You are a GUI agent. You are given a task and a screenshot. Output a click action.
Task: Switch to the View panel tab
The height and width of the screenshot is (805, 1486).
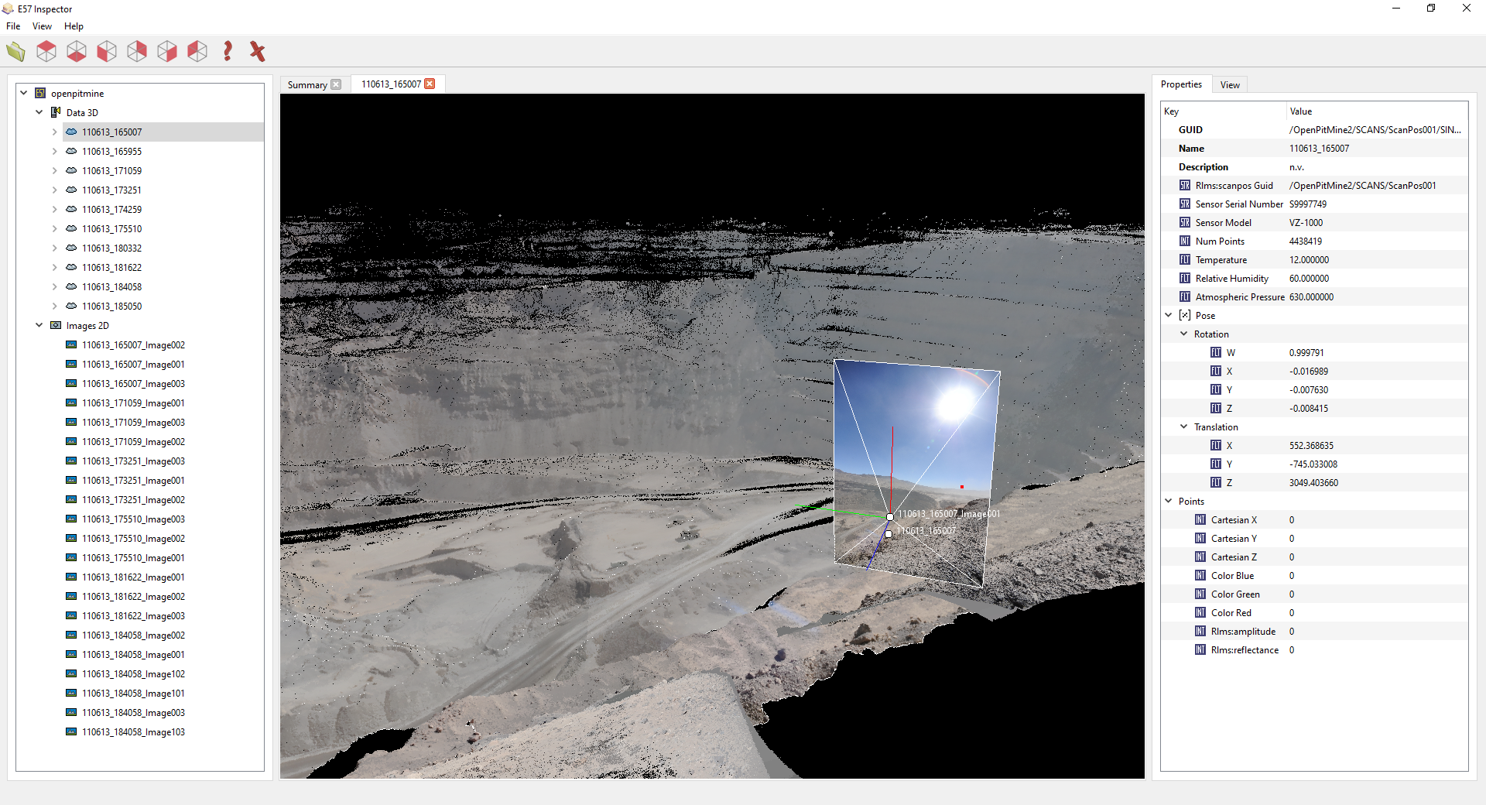(1230, 84)
